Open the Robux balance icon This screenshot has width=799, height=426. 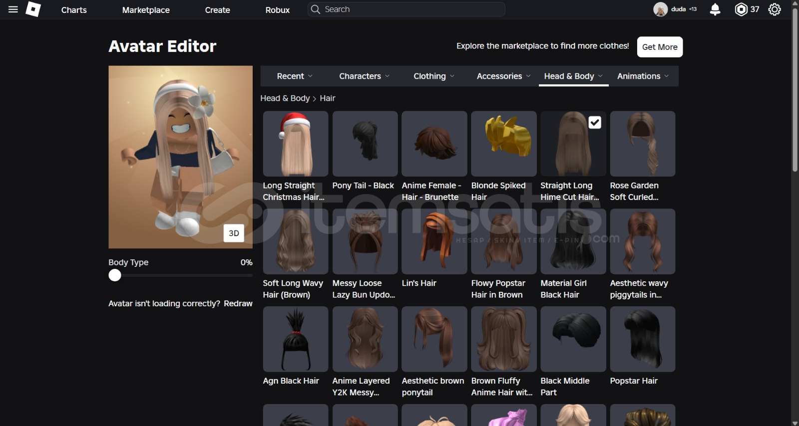(741, 9)
